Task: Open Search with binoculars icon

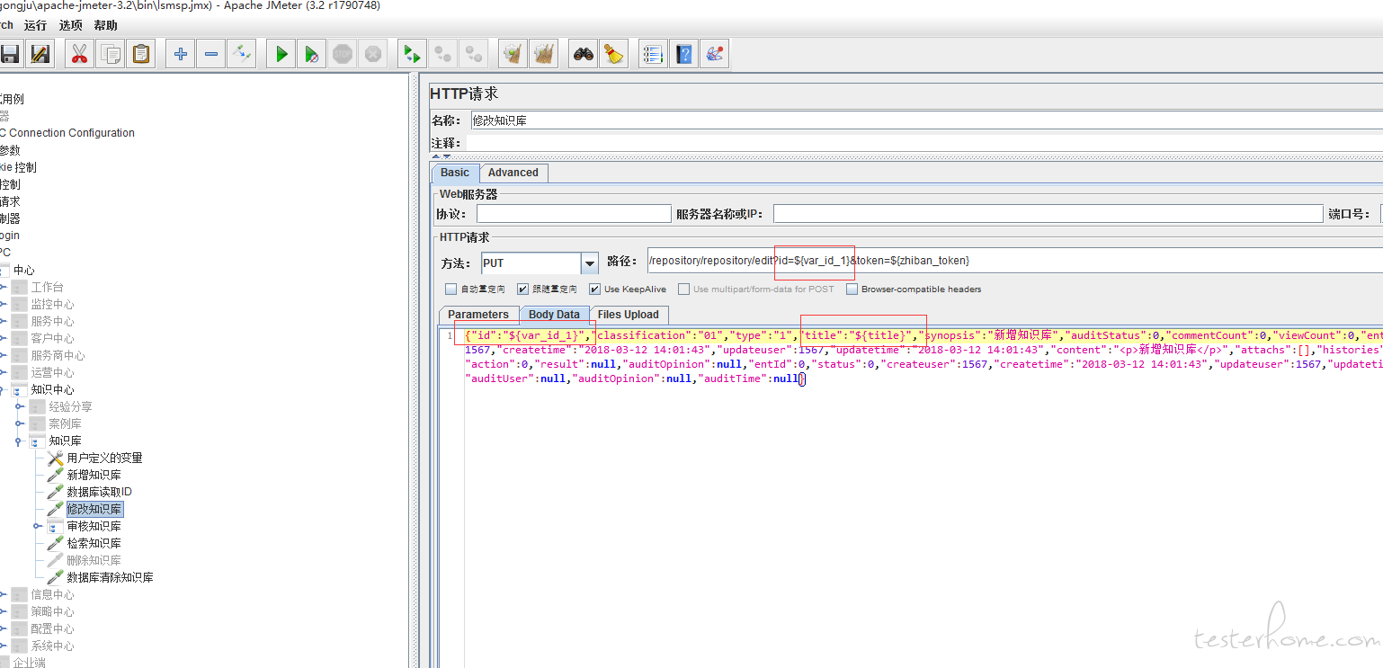Action: (584, 54)
